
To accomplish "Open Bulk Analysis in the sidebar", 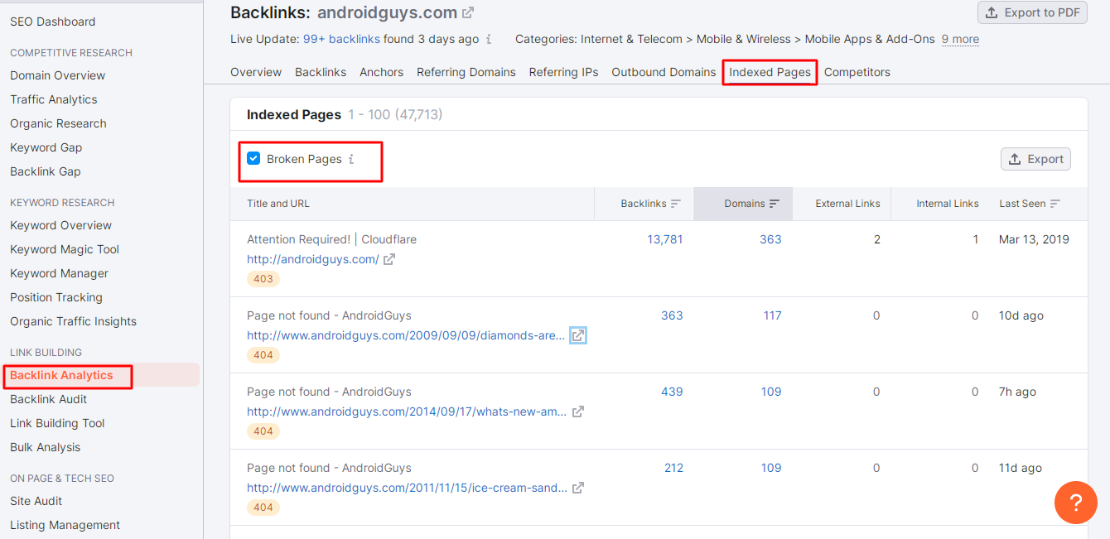I will (x=45, y=447).
